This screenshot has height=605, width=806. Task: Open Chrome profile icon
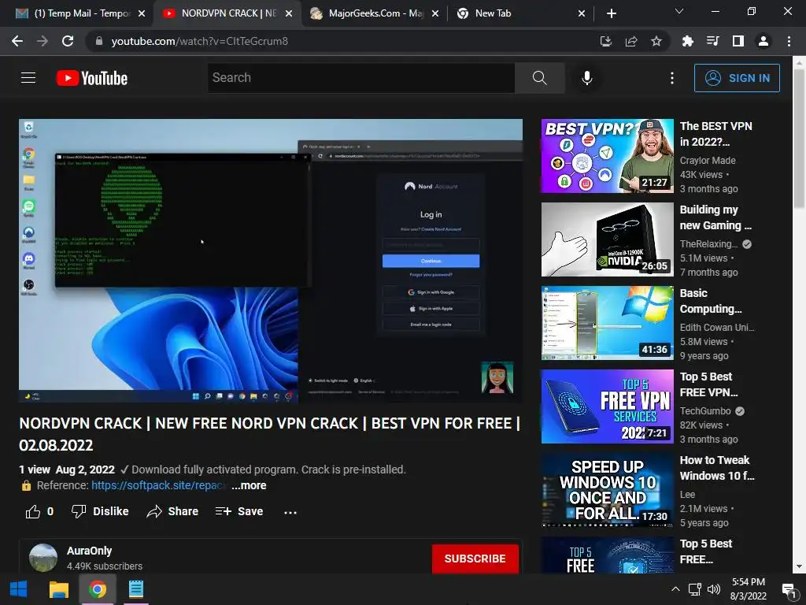point(763,41)
